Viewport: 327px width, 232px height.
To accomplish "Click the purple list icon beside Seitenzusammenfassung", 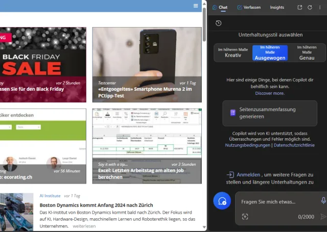I will [x=233, y=113].
